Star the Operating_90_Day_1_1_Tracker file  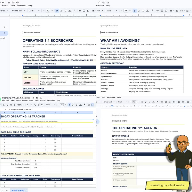pyautogui.click(x=33, y=98)
